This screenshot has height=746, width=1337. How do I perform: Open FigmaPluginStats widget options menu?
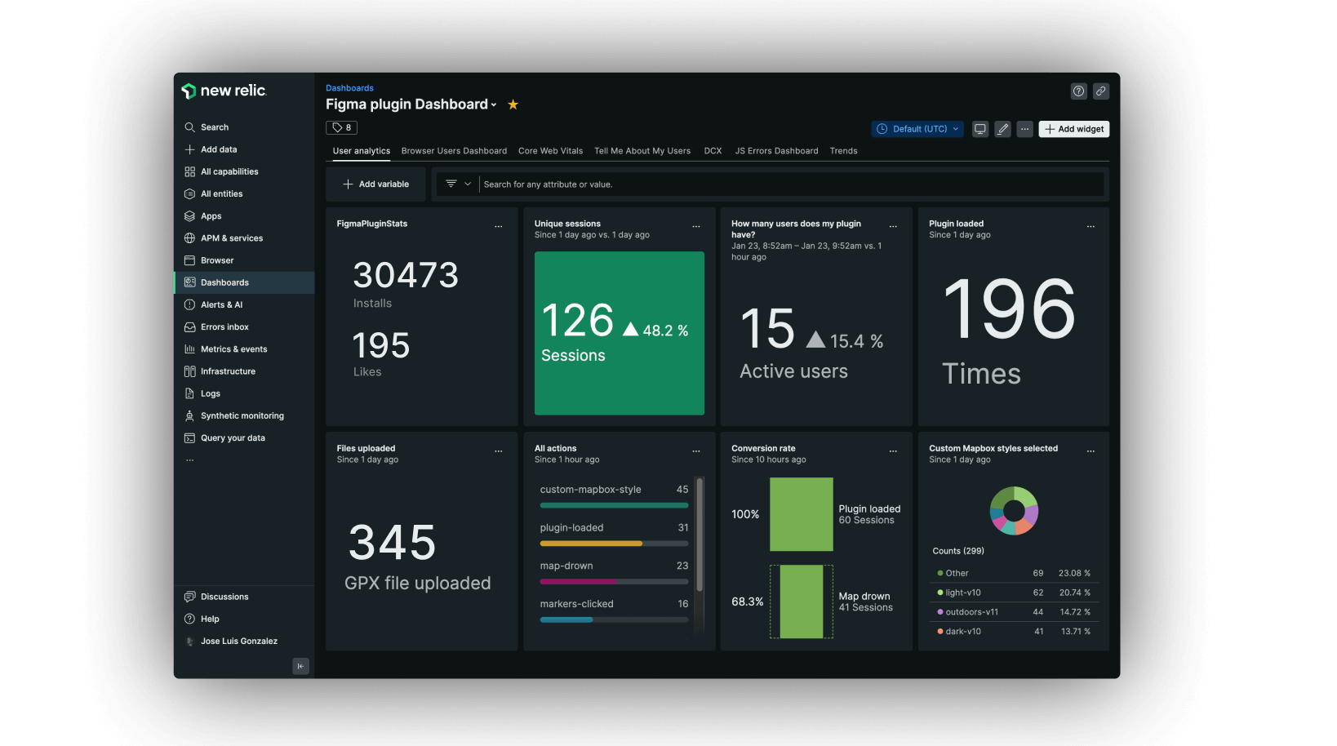pos(499,227)
